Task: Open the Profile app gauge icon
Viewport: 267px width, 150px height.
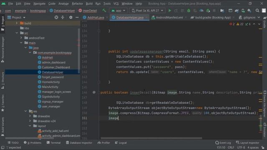Action: point(202,10)
